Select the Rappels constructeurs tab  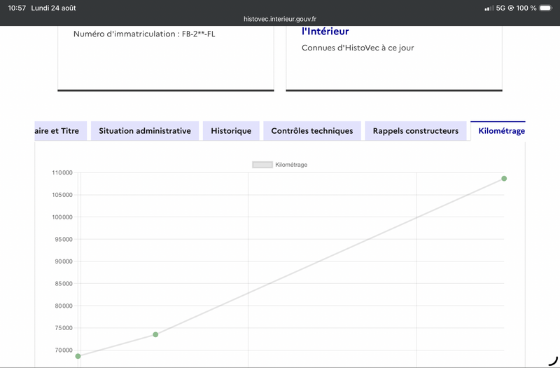coord(416,131)
